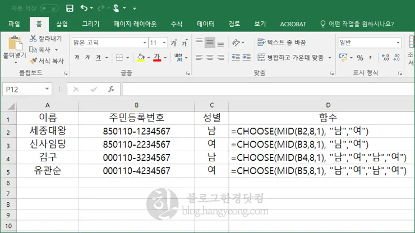415x233 pixels.
Task: Click the cell borders icon
Action: point(119,57)
